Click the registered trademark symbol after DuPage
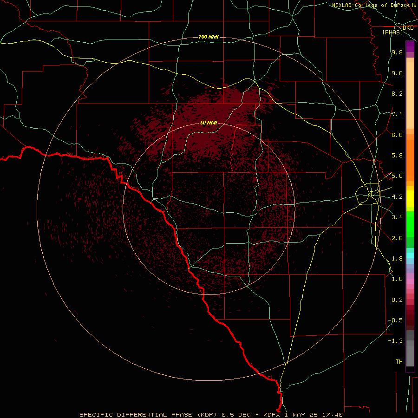This screenshot has height=418, width=418. pos(414,5)
